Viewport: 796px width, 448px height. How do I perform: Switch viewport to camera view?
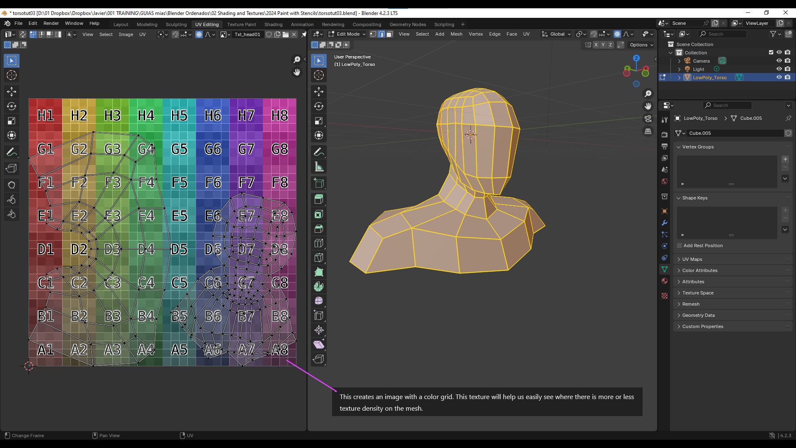point(648,119)
